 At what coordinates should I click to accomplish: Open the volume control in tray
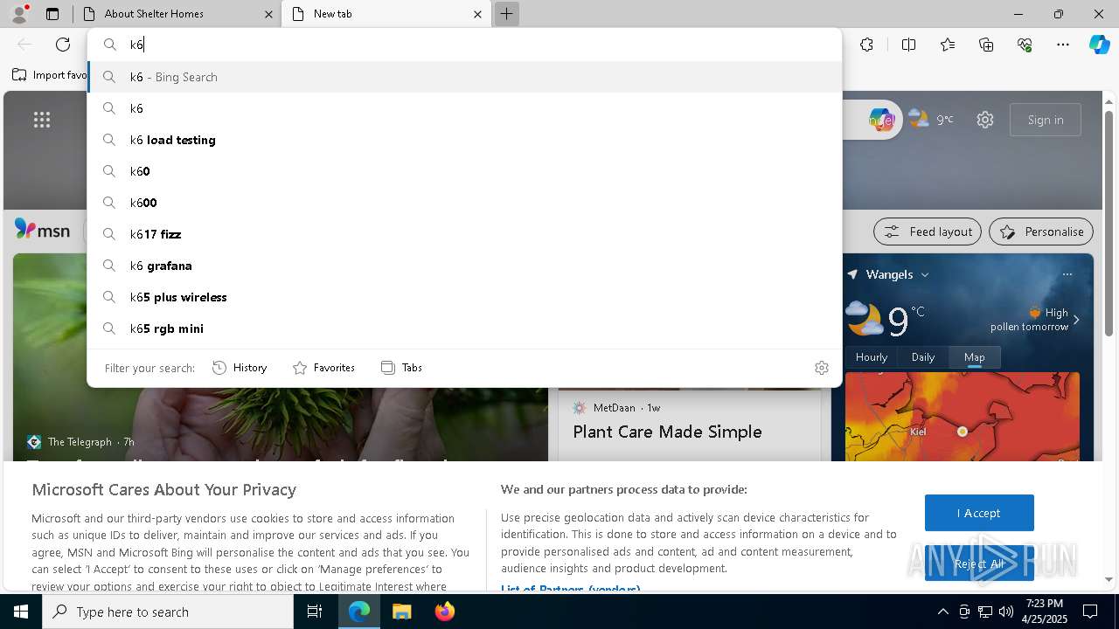coord(1006,612)
